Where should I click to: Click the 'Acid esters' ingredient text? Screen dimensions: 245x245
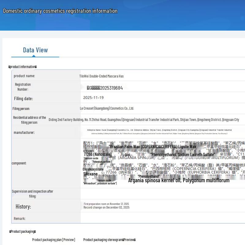click(x=89, y=151)
